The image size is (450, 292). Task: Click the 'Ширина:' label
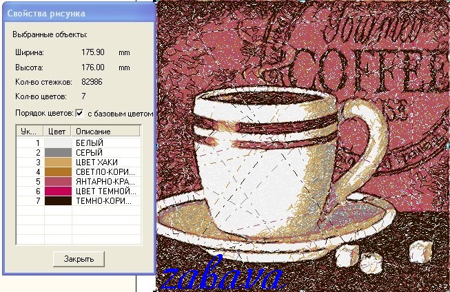(30, 52)
